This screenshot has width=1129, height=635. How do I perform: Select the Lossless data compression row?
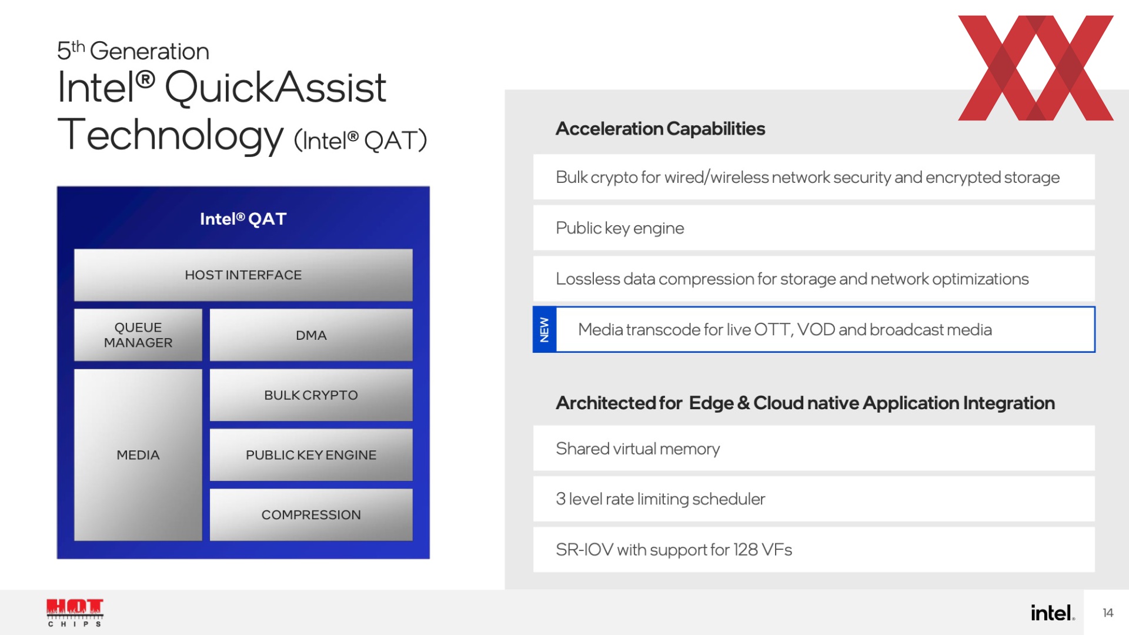pyautogui.click(x=814, y=279)
